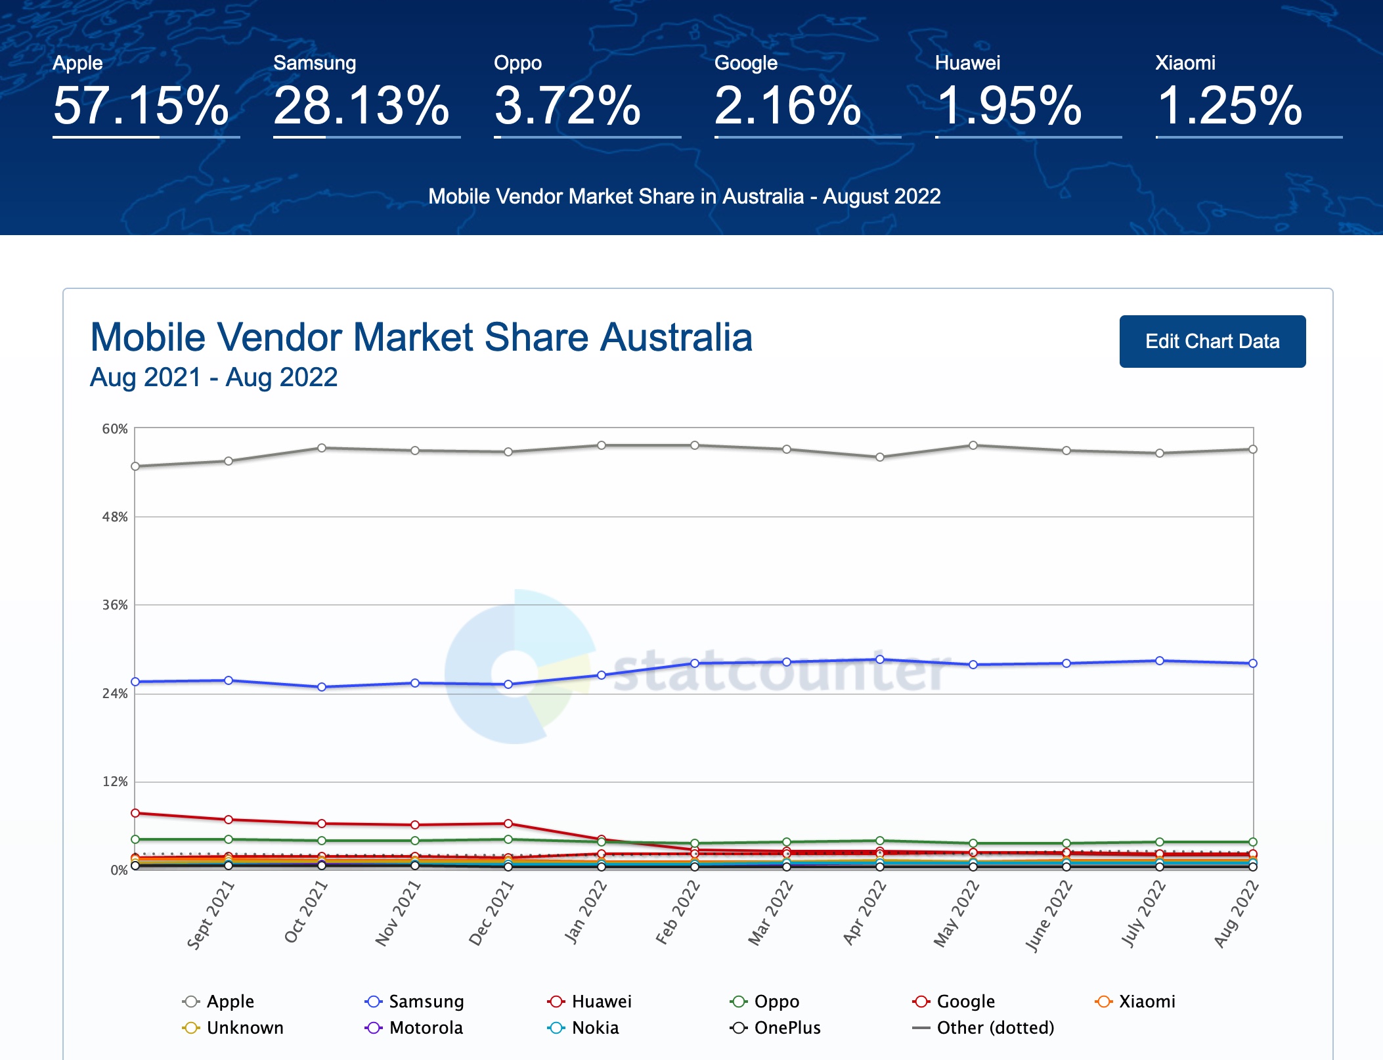Viewport: 1383px width, 1060px height.
Task: Click Huawei's Dec 2021 data point
Action: (x=508, y=824)
